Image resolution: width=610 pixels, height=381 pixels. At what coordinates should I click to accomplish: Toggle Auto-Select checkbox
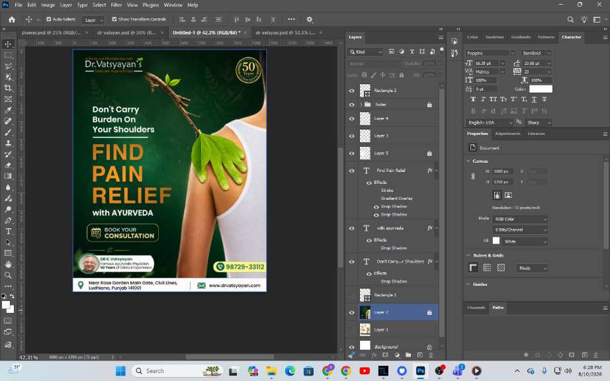click(x=49, y=19)
